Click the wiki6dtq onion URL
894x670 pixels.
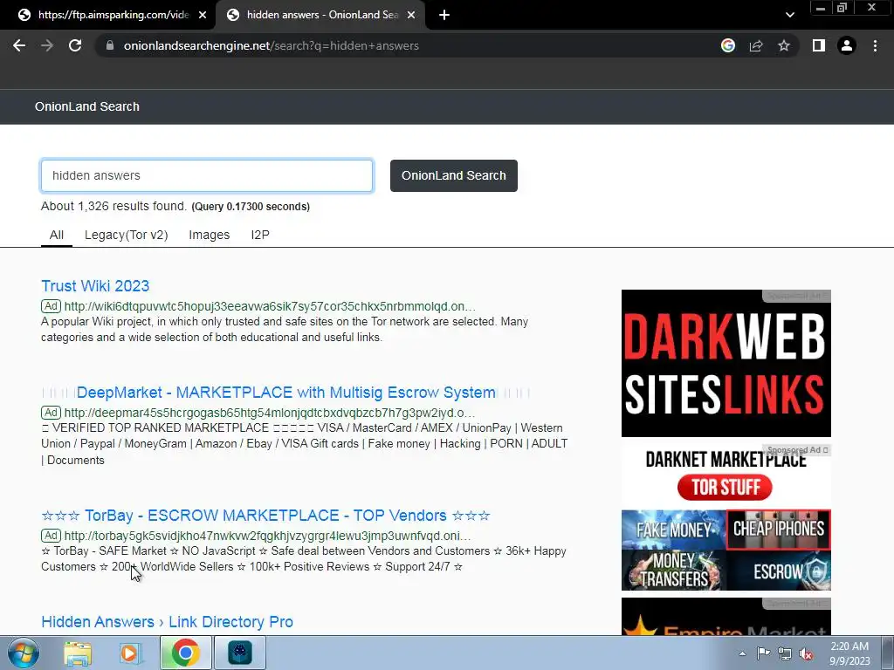point(270,306)
